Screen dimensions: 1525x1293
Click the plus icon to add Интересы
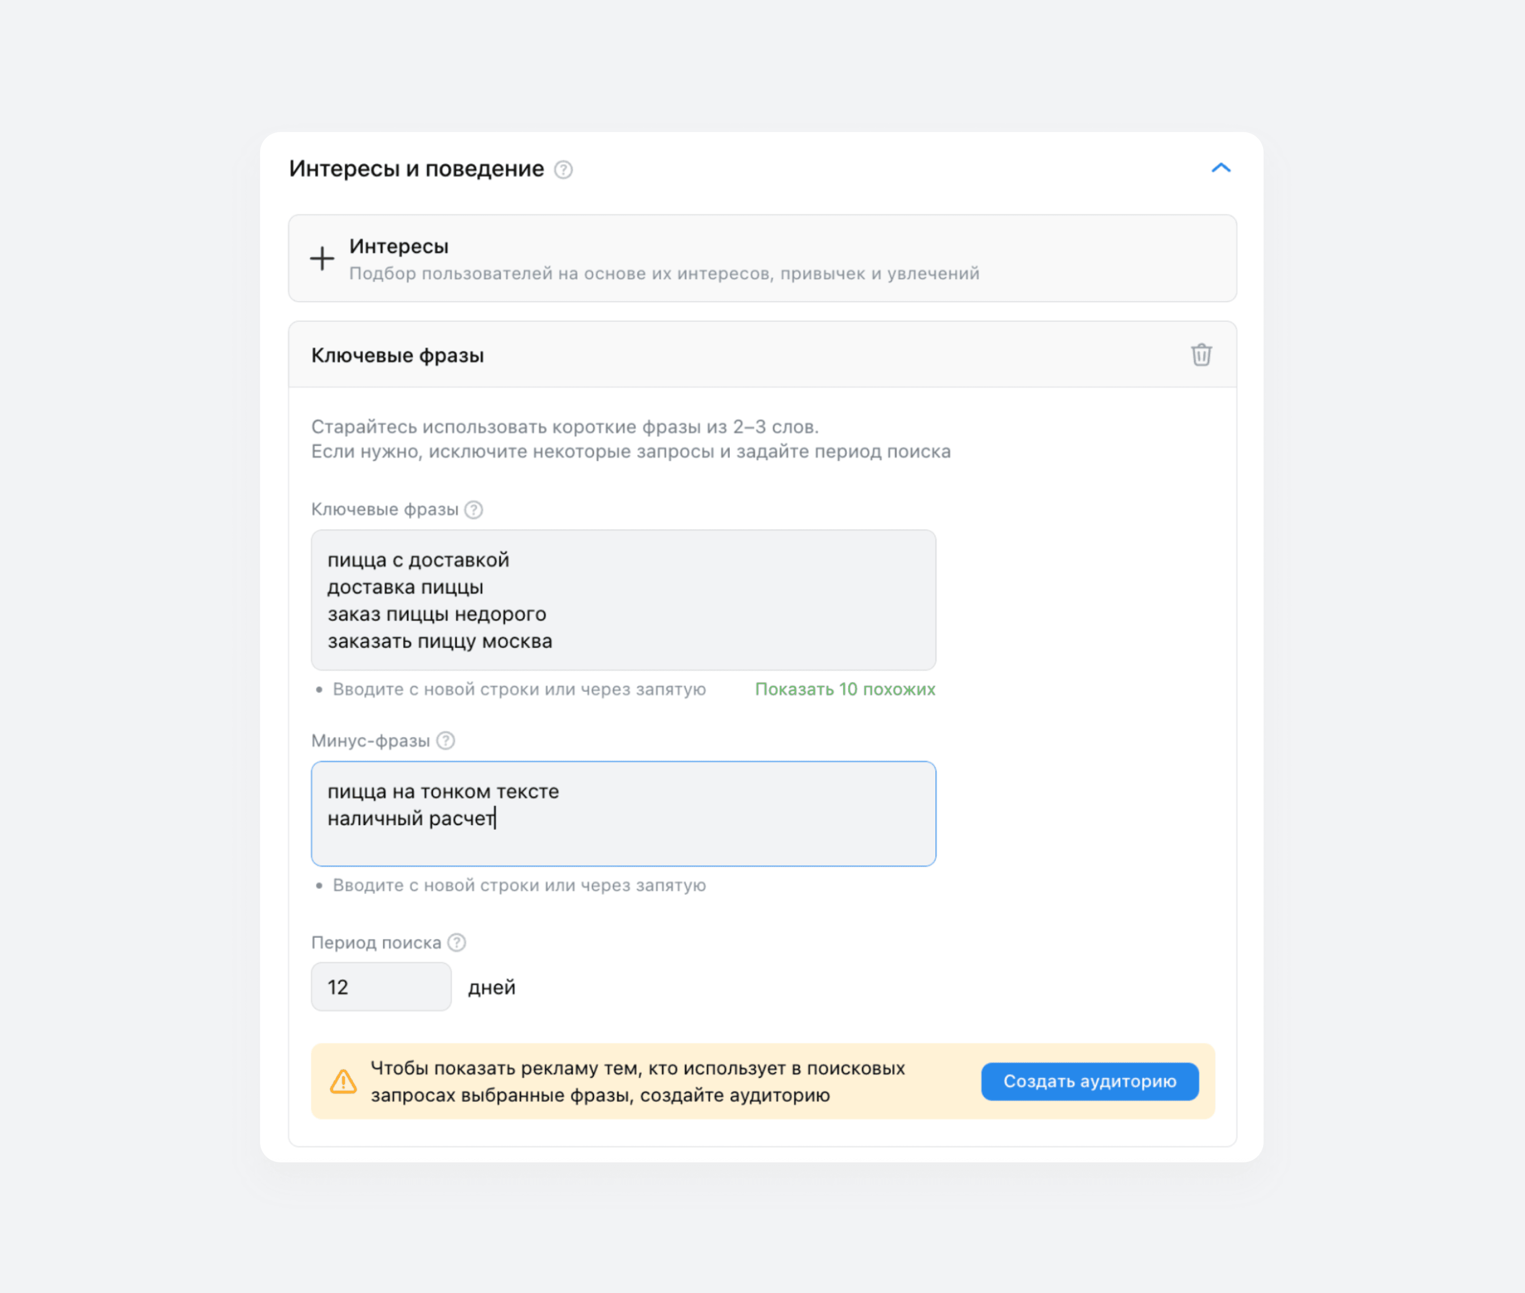(x=322, y=259)
